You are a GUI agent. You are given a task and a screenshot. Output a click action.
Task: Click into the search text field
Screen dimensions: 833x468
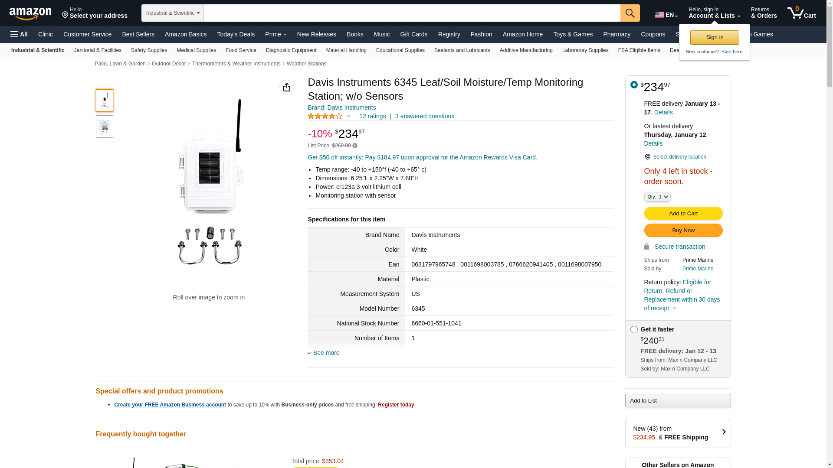click(412, 13)
